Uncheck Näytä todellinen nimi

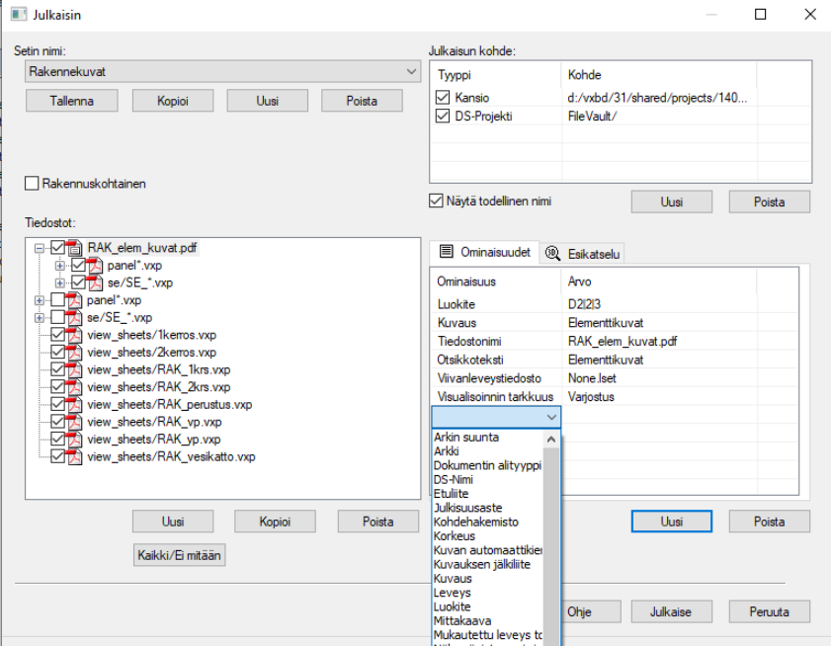(x=437, y=202)
